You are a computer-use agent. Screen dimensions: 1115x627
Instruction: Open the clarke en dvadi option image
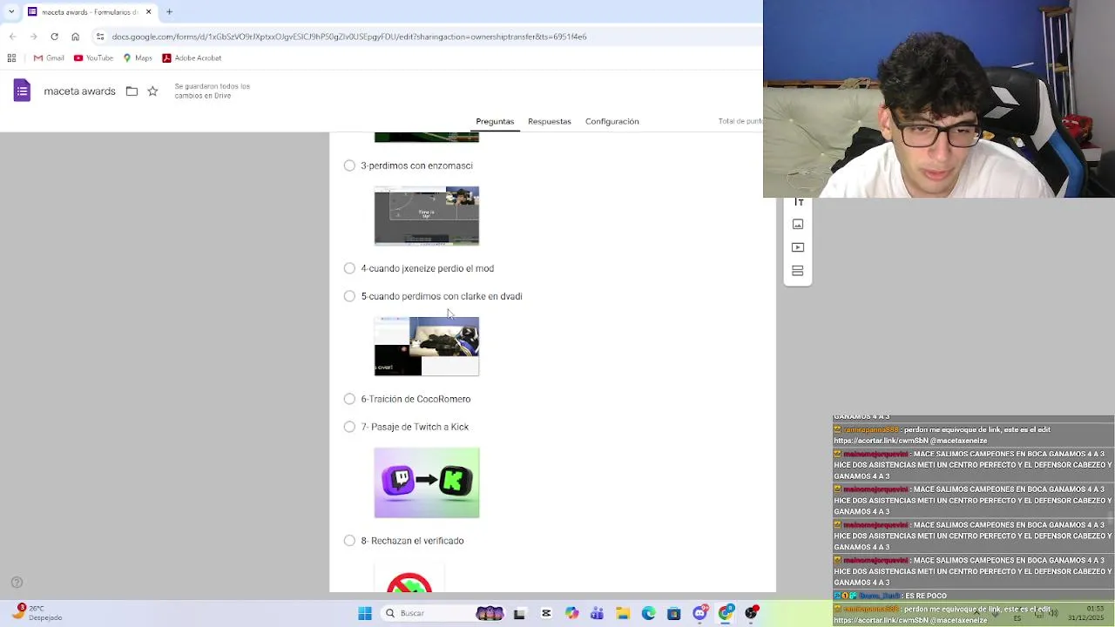(x=427, y=347)
